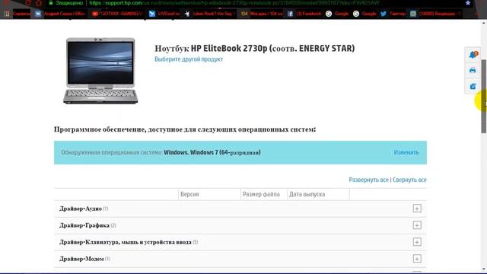The image size is (487, 274).
Task: Click the HP EliteBook 2730p laptop image
Action: [100, 71]
